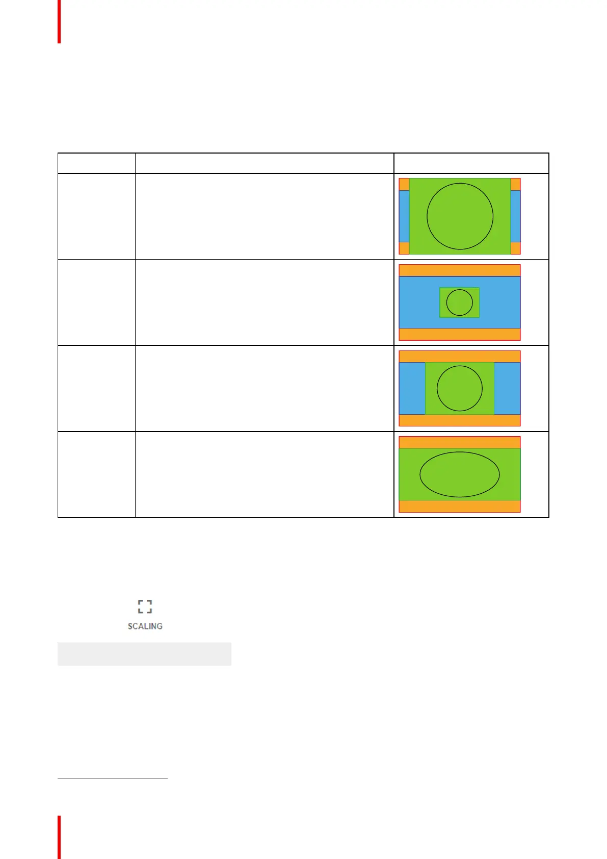Click the narrow blue left strip in first diagram
The height and width of the screenshot is (859, 607).
(404, 216)
